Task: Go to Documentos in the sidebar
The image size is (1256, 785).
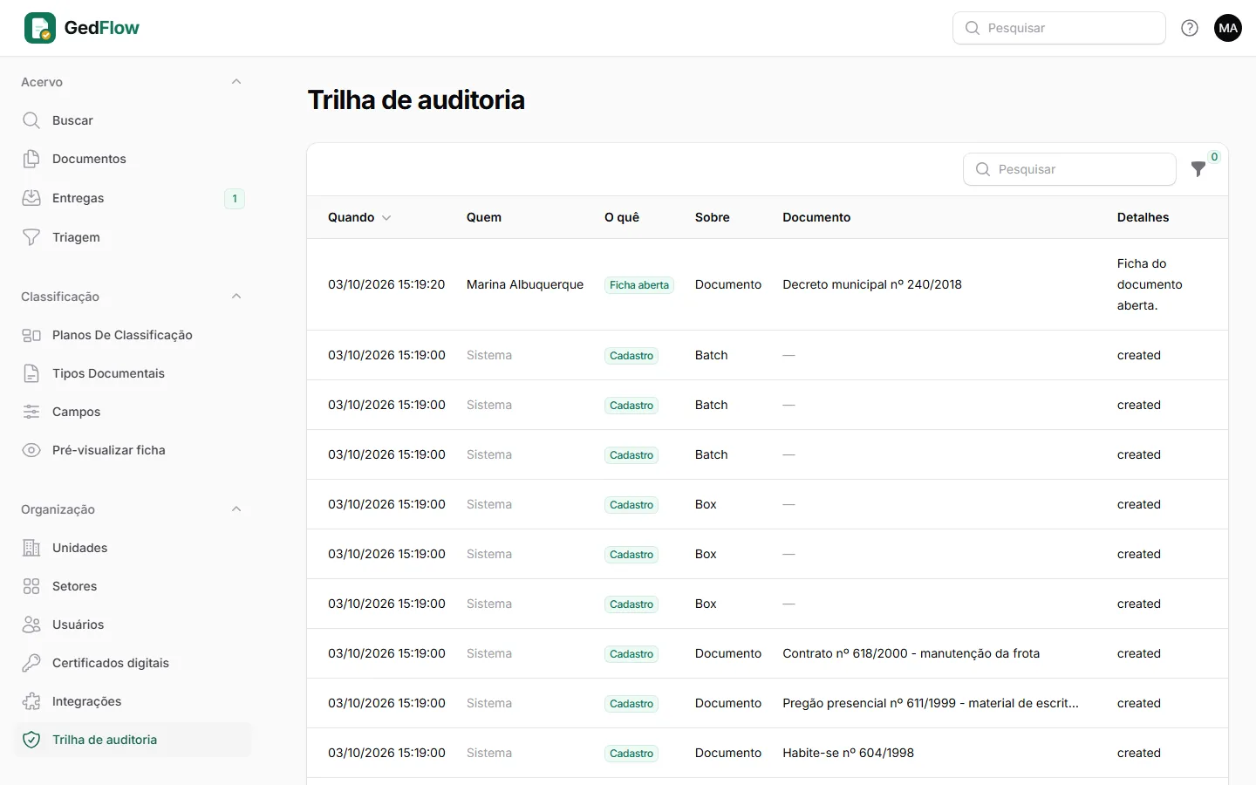Action: pos(133,159)
